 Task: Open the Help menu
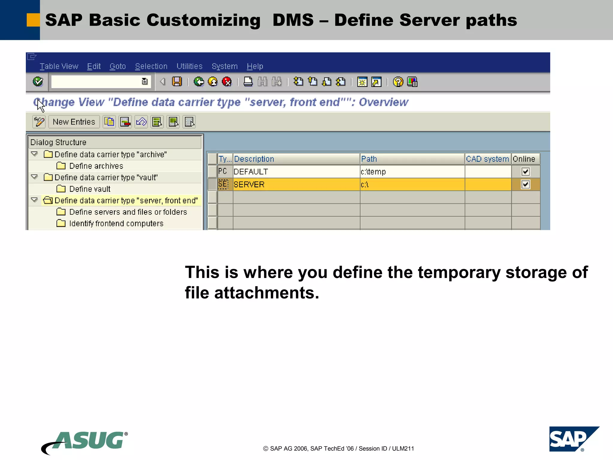coord(255,66)
